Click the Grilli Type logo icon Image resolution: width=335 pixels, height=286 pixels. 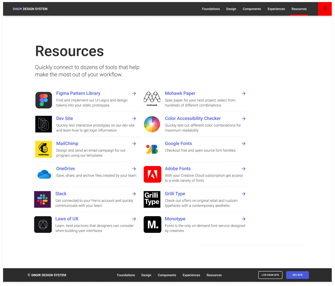click(x=152, y=199)
